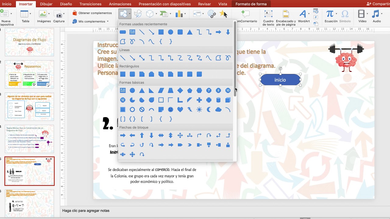Open the Transiciones tab
390x219 pixels.
90,4
